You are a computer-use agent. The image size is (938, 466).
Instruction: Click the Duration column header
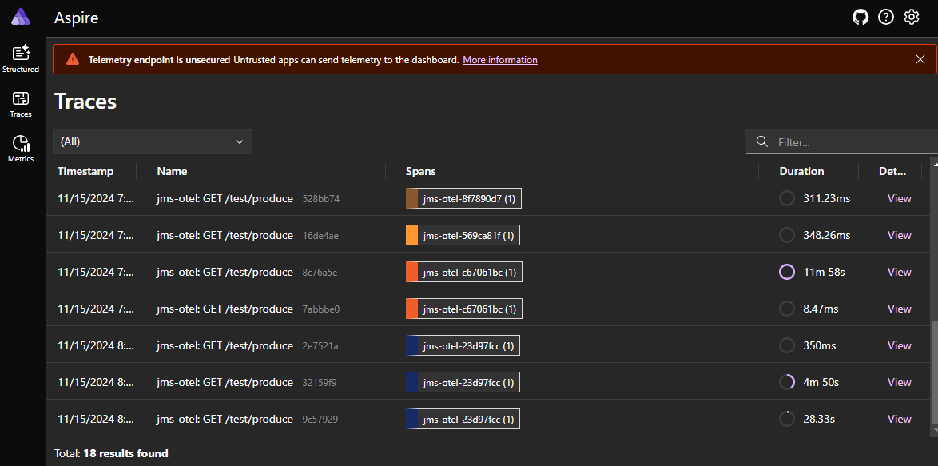pyautogui.click(x=801, y=171)
